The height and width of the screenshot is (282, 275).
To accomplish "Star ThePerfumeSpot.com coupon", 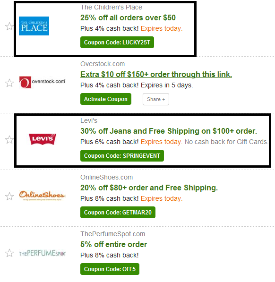I will tap(9, 253).
